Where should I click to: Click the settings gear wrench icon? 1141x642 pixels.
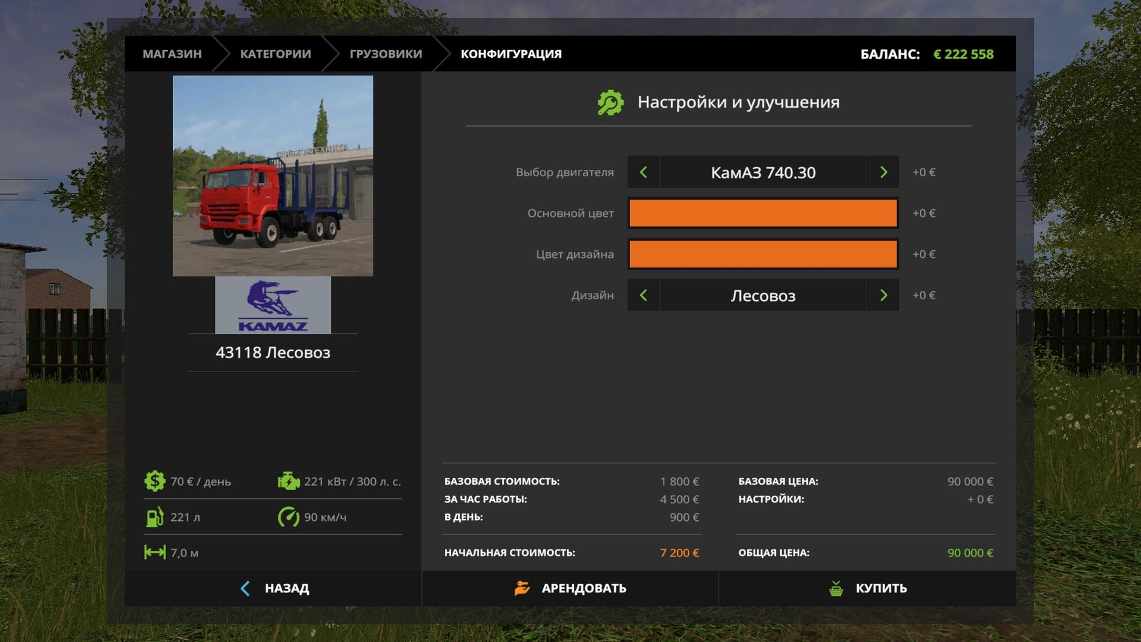click(610, 103)
